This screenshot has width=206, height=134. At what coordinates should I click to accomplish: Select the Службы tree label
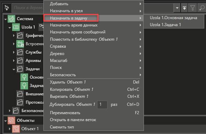(x=34, y=52)
